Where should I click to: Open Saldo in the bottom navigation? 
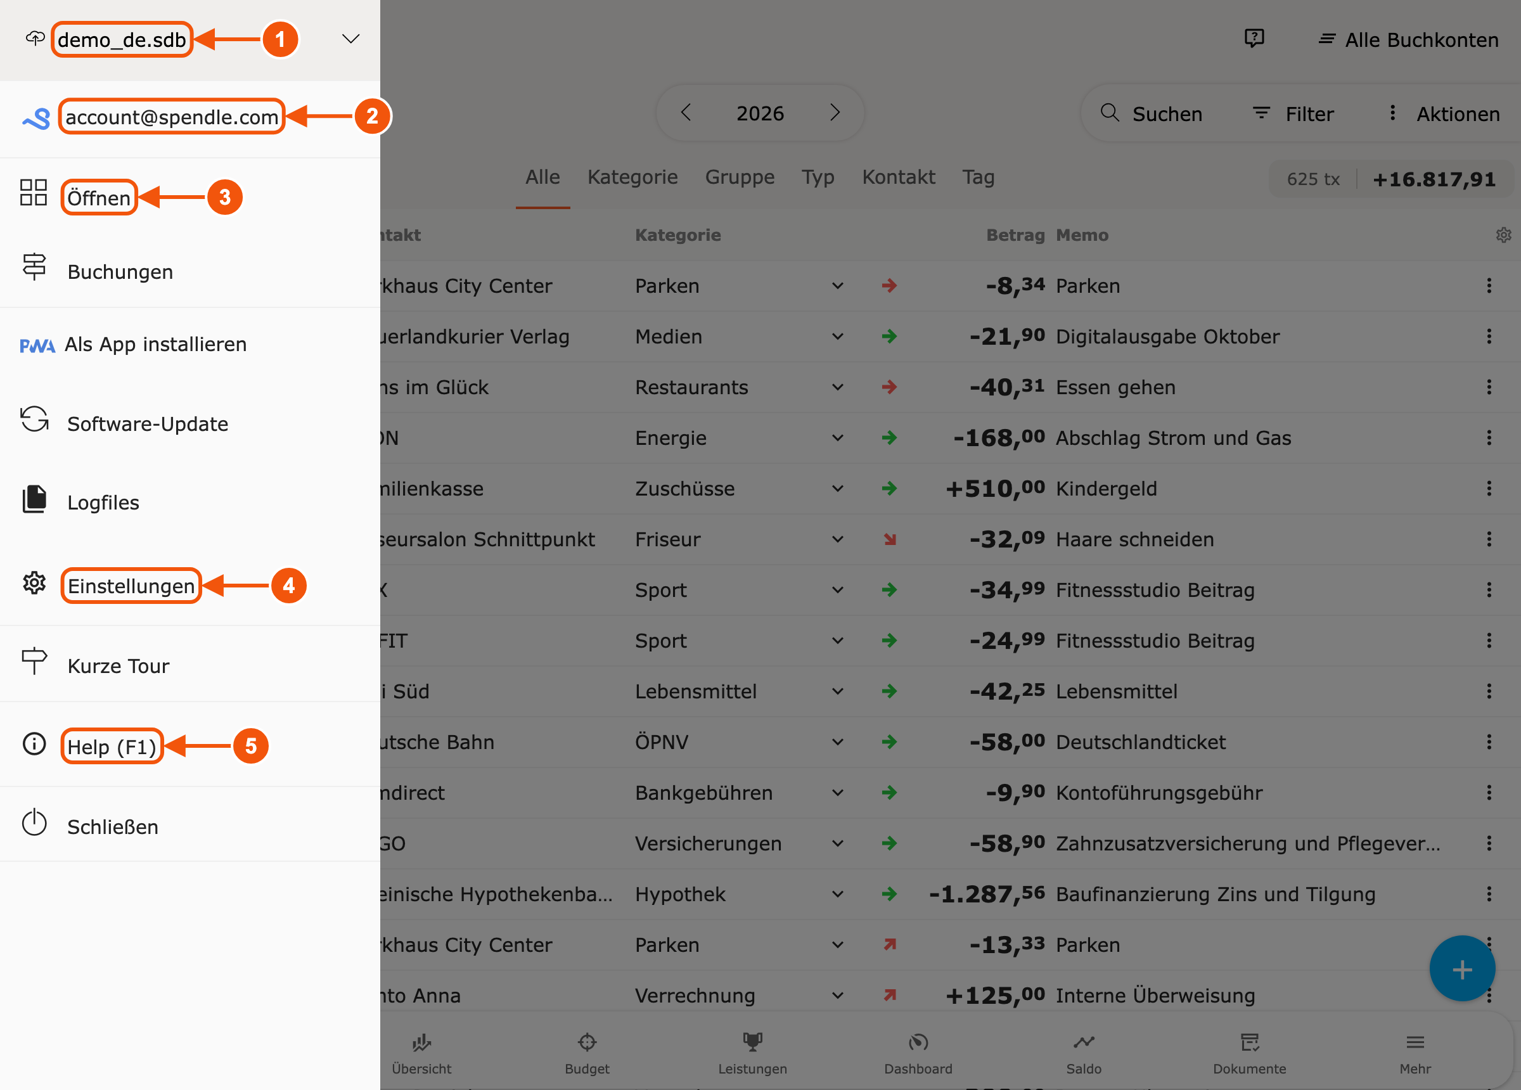[1084, 1054]
